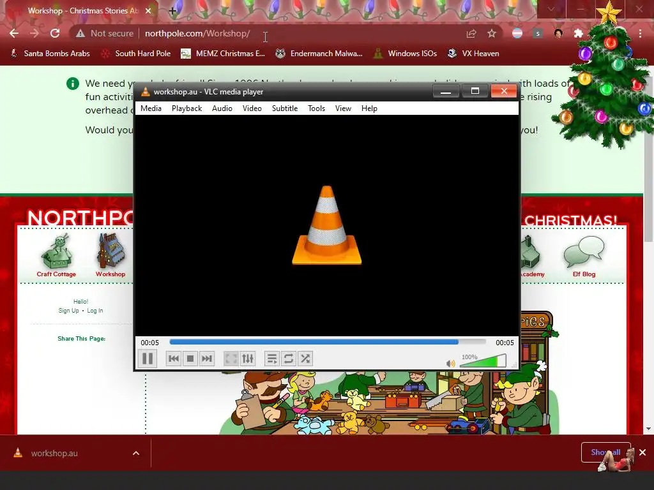
Task: Open the profile avatar in Chrome toolbar
Action: tap(558, 33)
